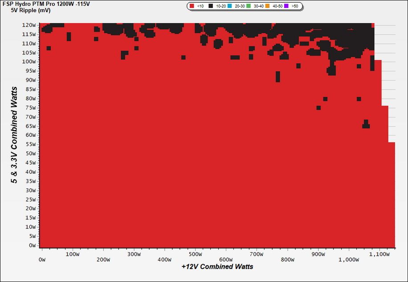408x282 pixels.
Task: Click the orange 40-50 legend swatch
Action: click(x=267, y=6)
